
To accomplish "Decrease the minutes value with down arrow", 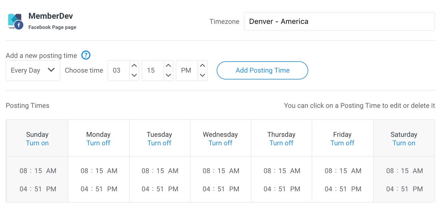I will click(x=168, y=75).
